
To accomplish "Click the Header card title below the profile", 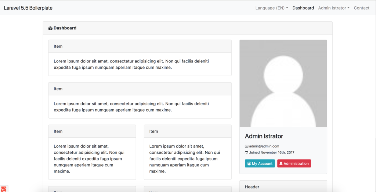I will [252, 187].
